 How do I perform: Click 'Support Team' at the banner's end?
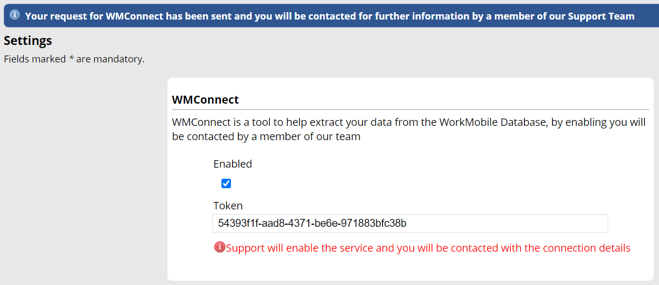point(601,16)
